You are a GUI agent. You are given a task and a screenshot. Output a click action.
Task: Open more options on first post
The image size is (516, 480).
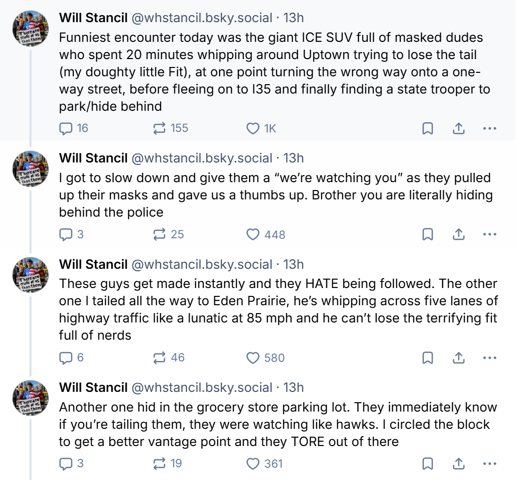point(489,128)
